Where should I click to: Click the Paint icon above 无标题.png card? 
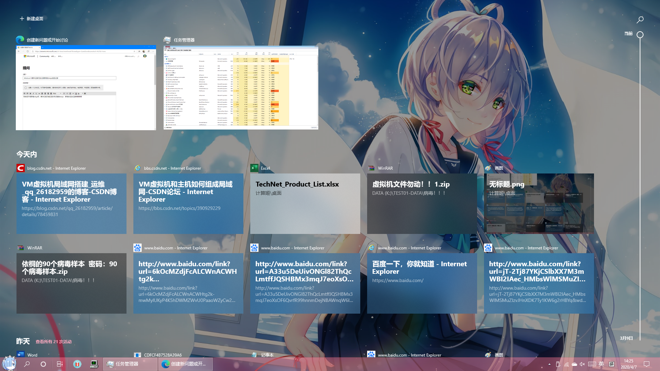[488, 168]
